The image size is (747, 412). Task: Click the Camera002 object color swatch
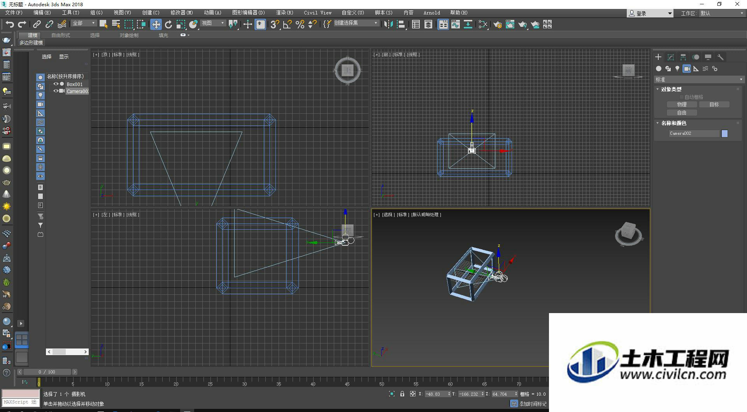[724, 134]
